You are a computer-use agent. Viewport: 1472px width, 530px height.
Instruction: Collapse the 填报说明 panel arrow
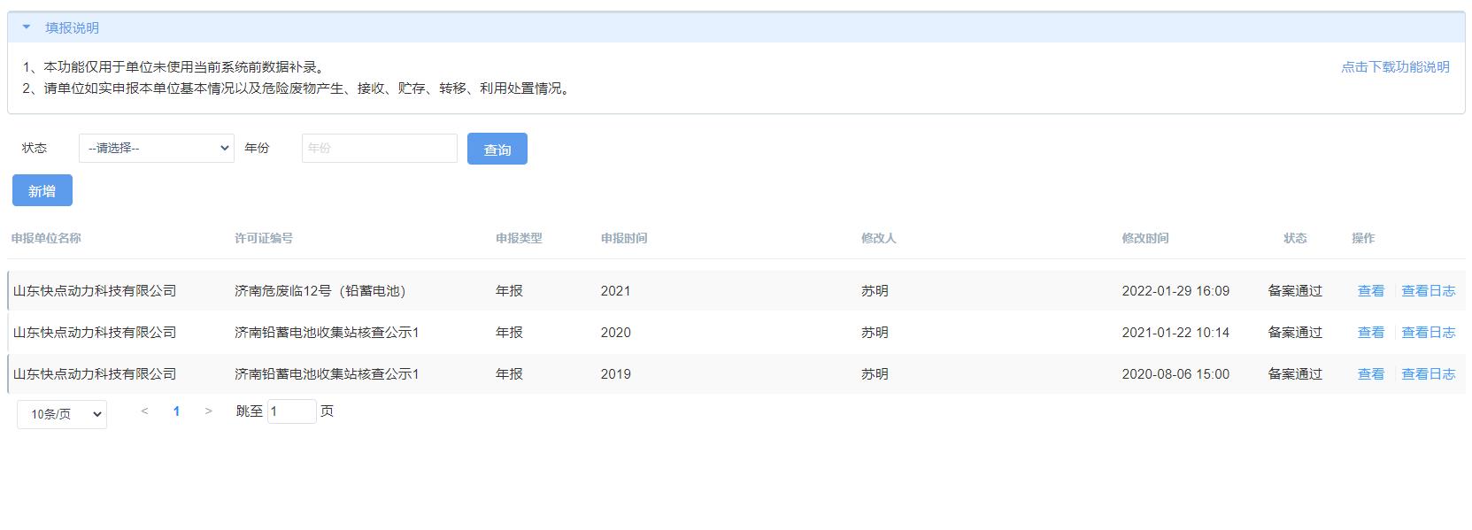click(27, 27)
